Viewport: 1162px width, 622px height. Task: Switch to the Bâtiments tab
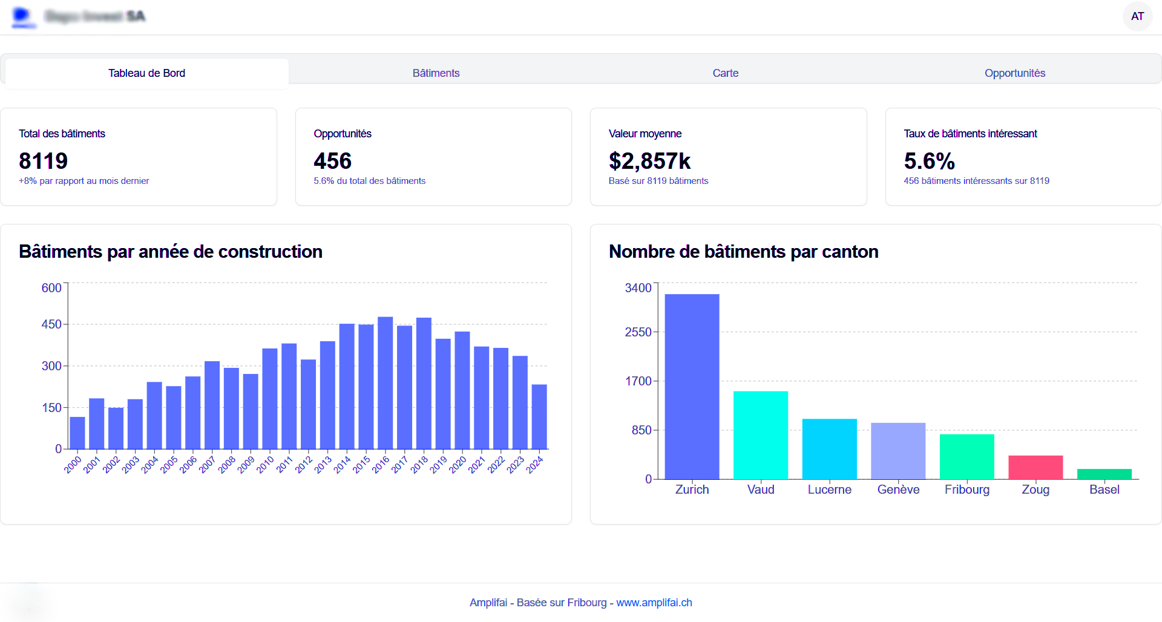click(x=435, y=73)
